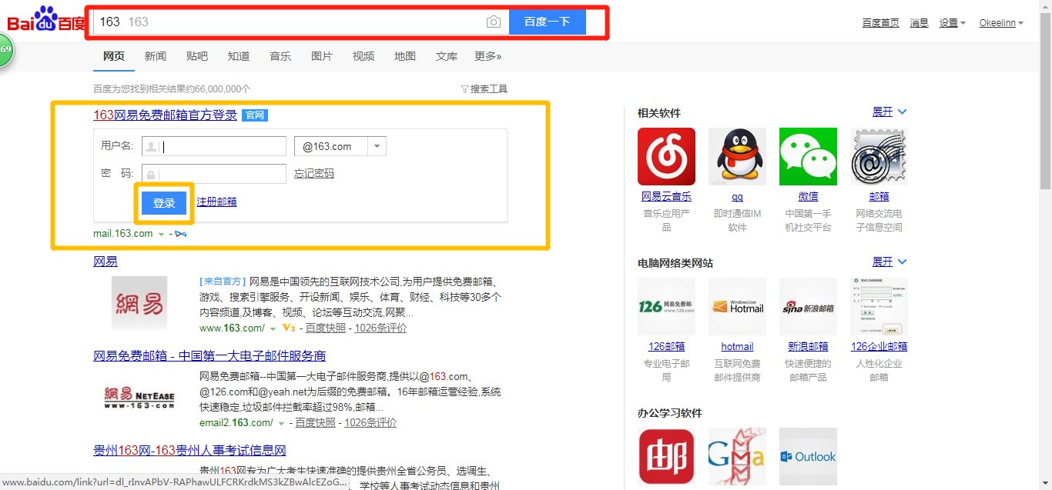Image resolution: width=1052 pixels, height=490 pixels.
Task: Open the Gmail icon
Action: click(737, 455)
